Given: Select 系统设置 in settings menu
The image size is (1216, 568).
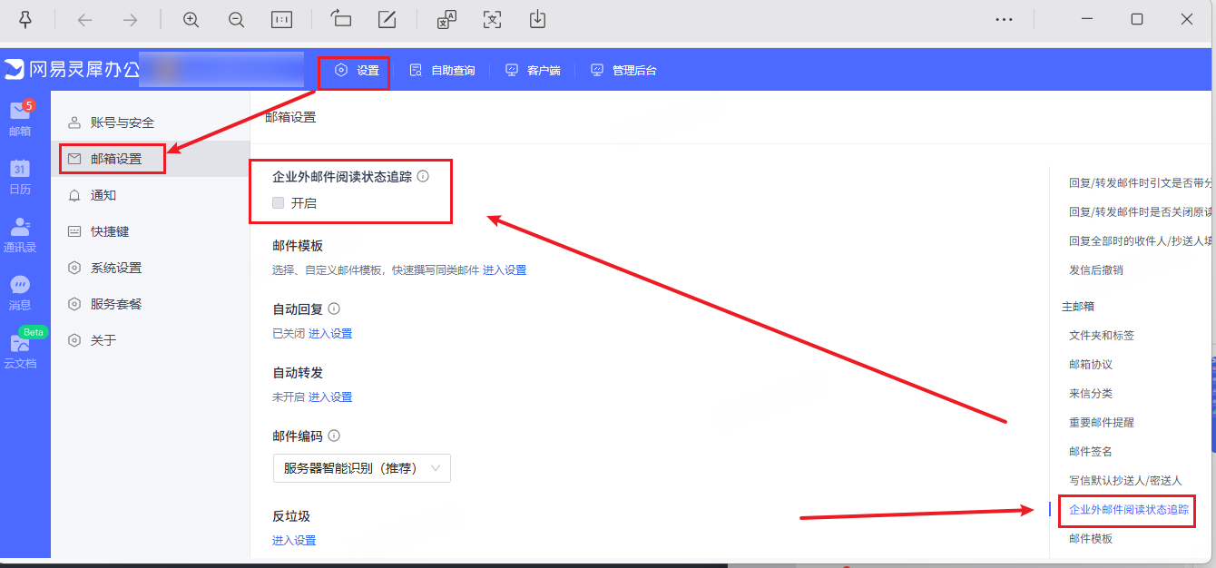Looking at the screenshot, I should tap(150, 268).
